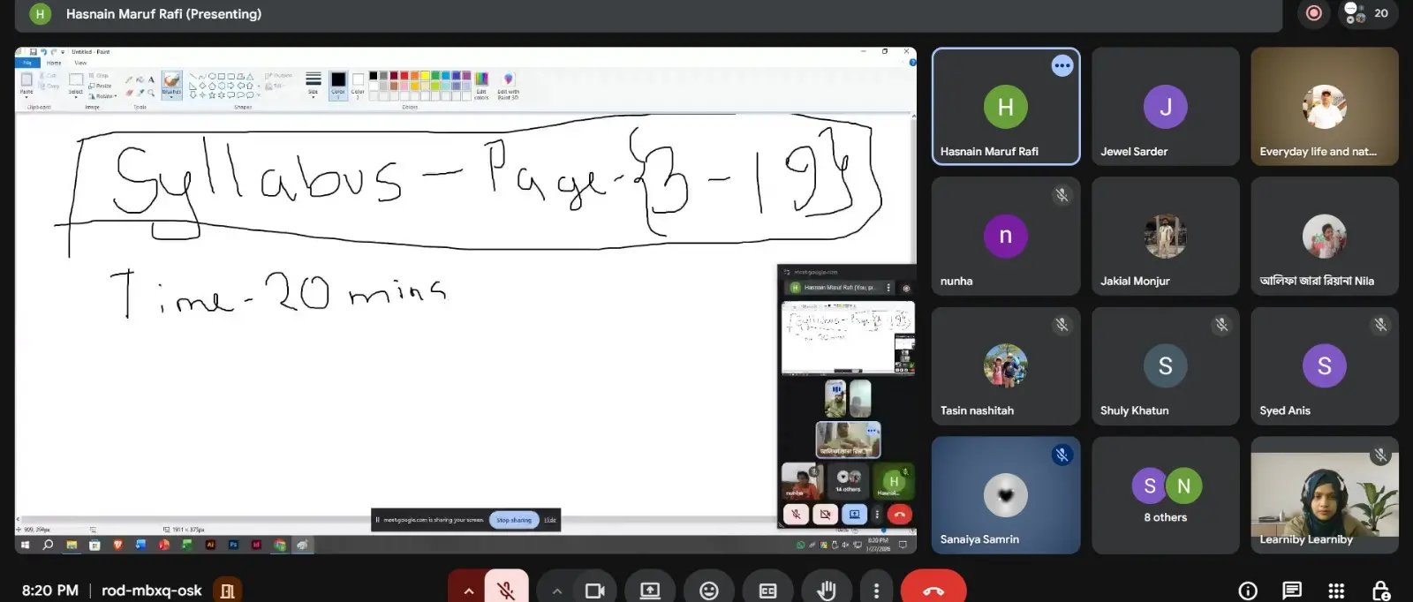This screenshot has height=602, width=1413.
Task: Select the Color picker eyedropper tool
Action: tap(140, 93)
